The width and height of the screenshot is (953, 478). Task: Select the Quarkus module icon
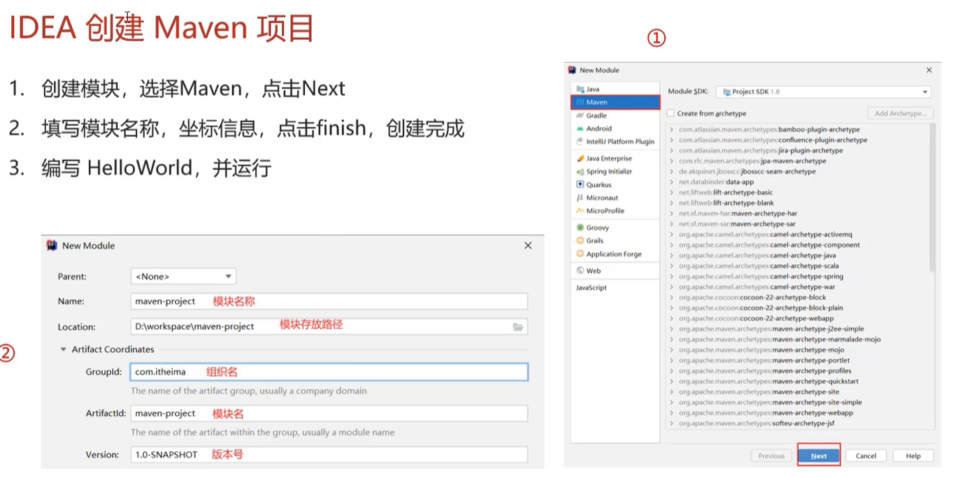pyautogui.click(x=580, y=185)
